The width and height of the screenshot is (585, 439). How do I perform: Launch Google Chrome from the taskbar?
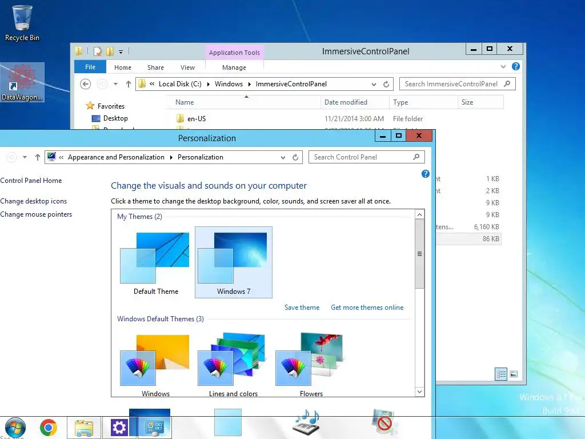(x=49, y=428)
